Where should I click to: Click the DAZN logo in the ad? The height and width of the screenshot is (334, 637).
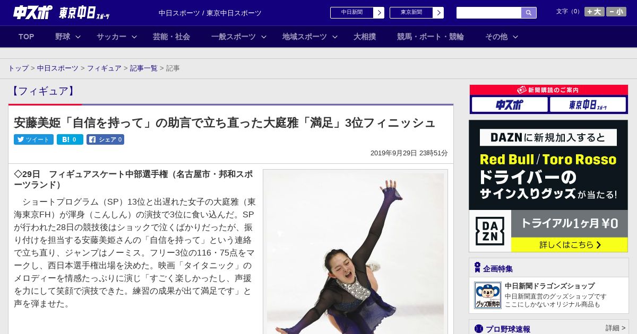490,231
